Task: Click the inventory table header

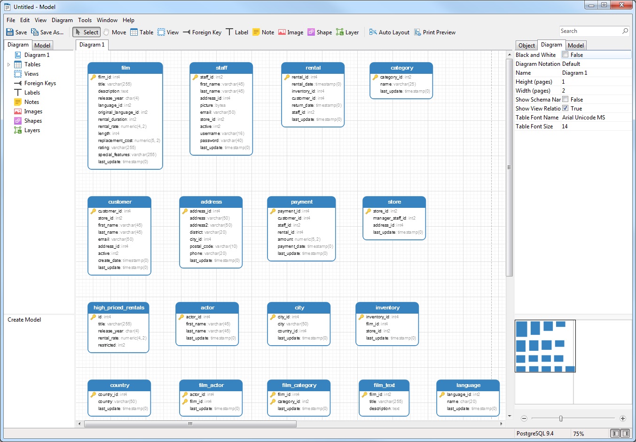Action: (x=387, y=308)
